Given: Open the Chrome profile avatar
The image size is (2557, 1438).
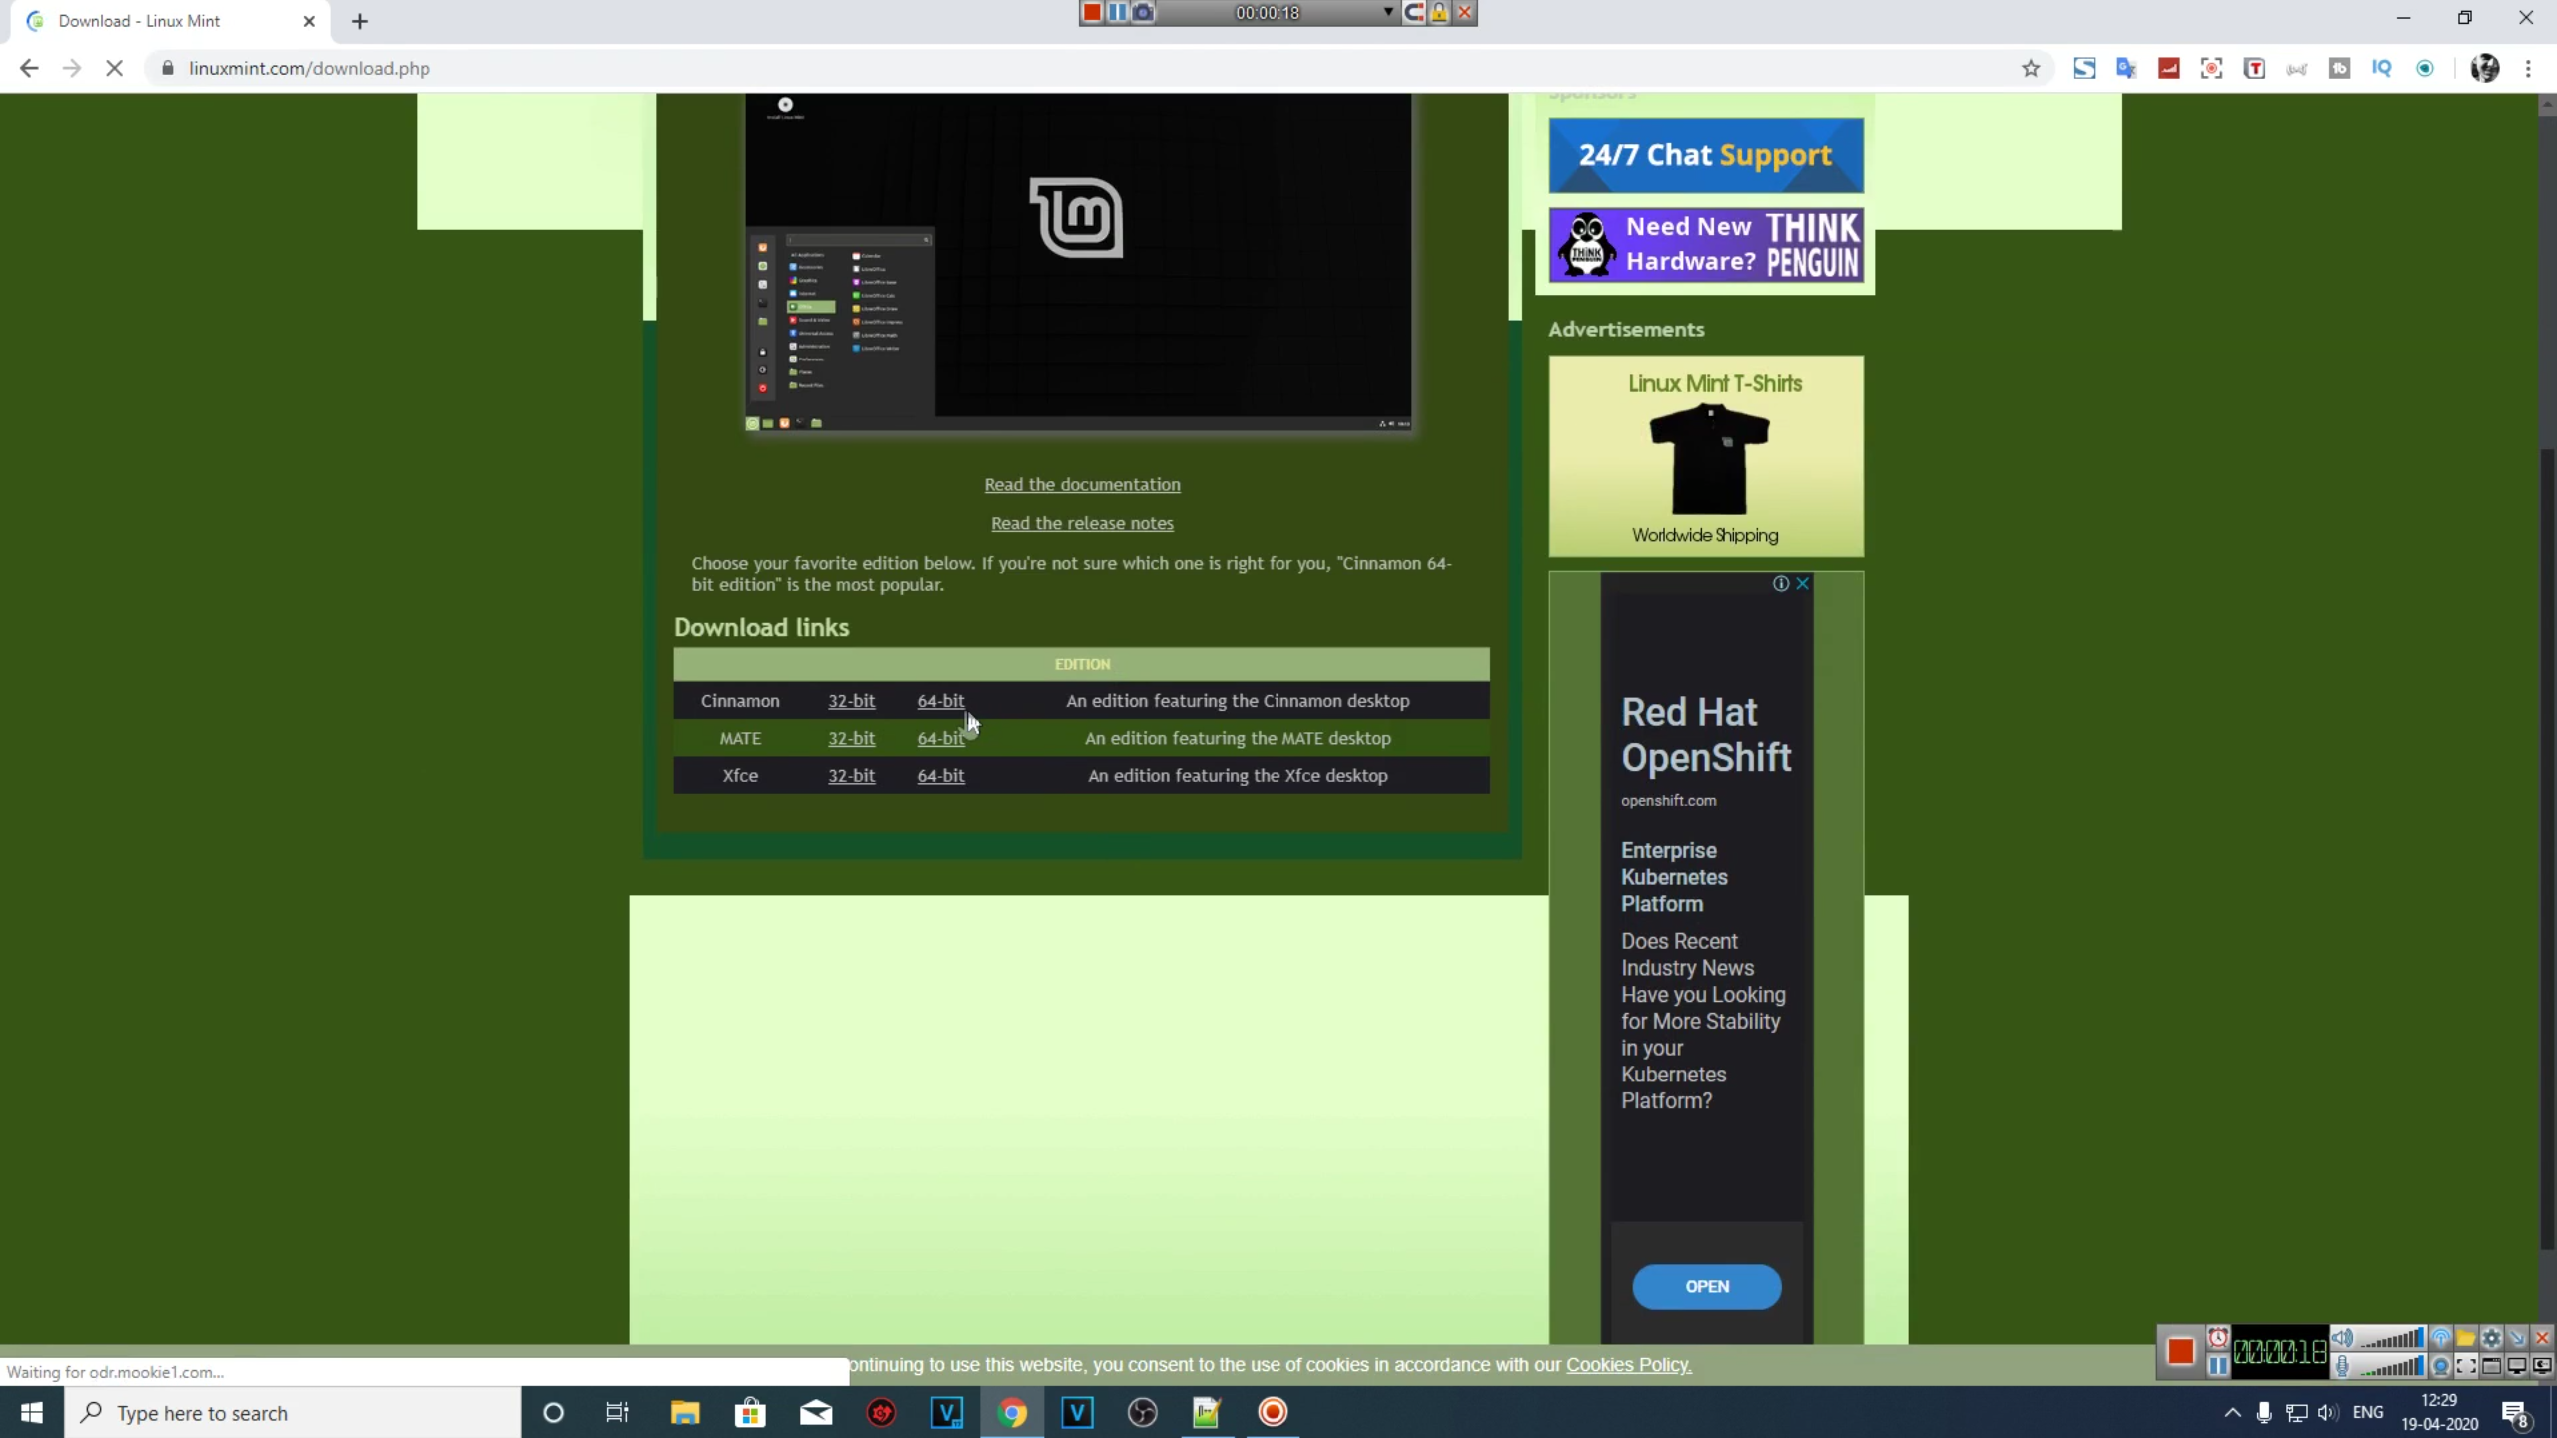Looking at the screenshot, I should (x=2486, y=68).
